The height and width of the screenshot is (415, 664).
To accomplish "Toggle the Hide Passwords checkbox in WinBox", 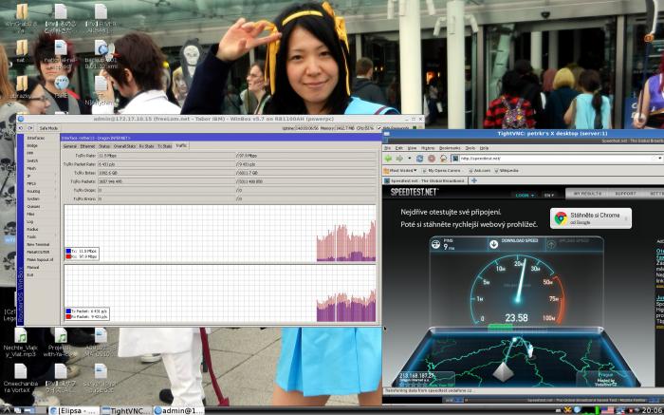I will [x=379, y=128].
